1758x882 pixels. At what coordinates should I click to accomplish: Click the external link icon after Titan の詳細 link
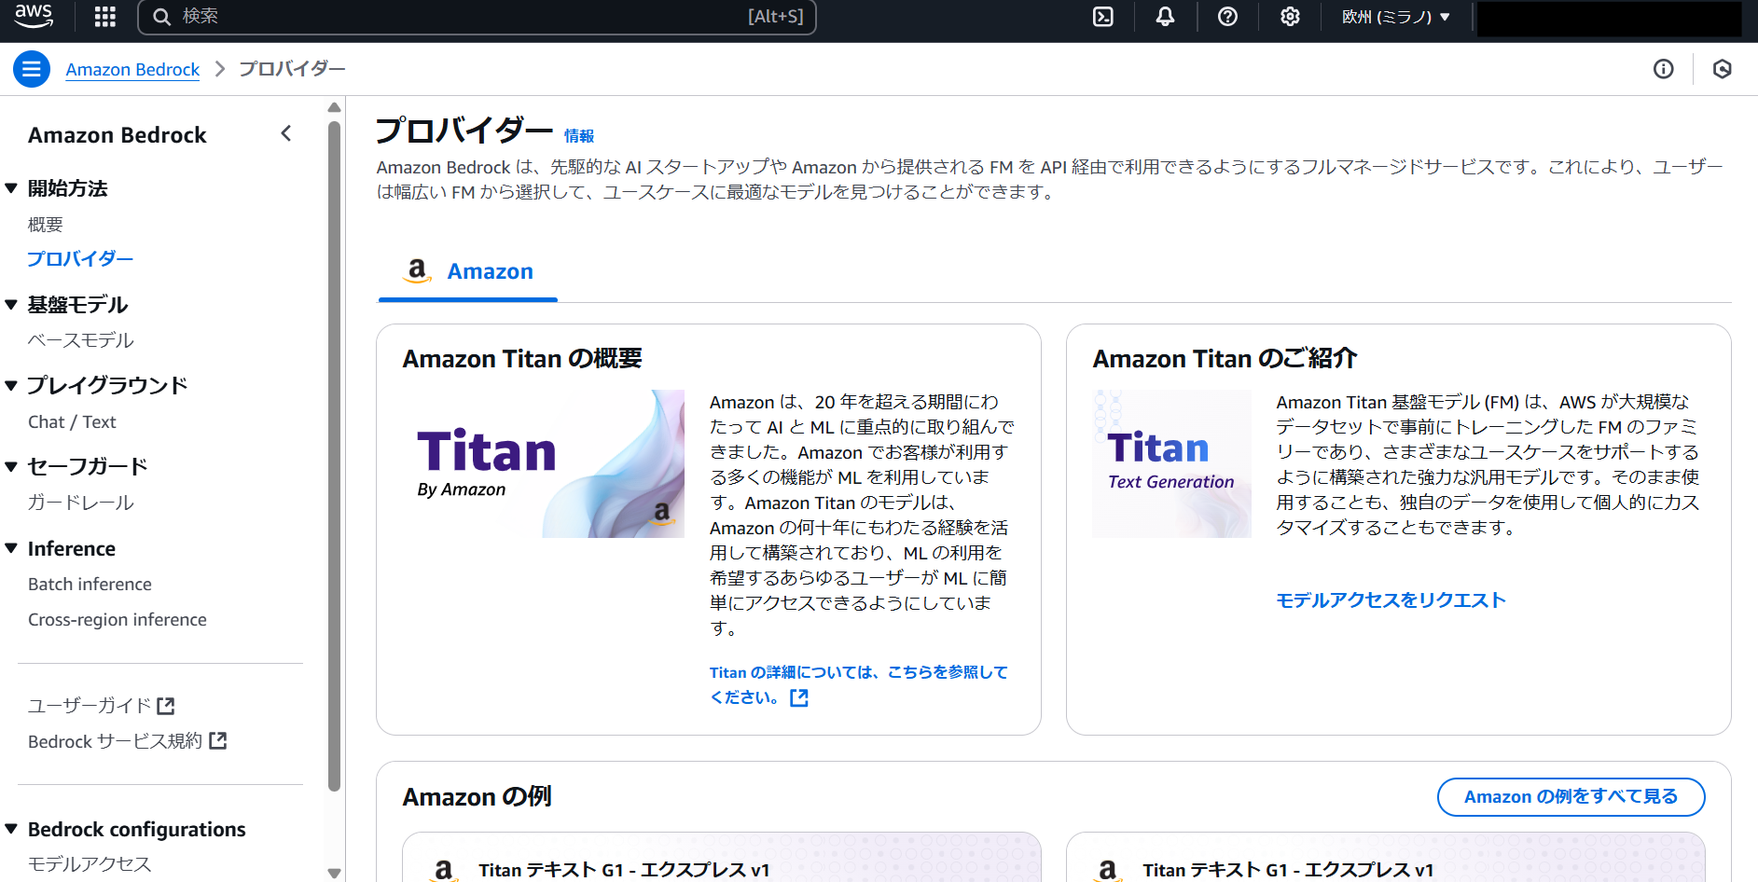click(x=799, y=697)
